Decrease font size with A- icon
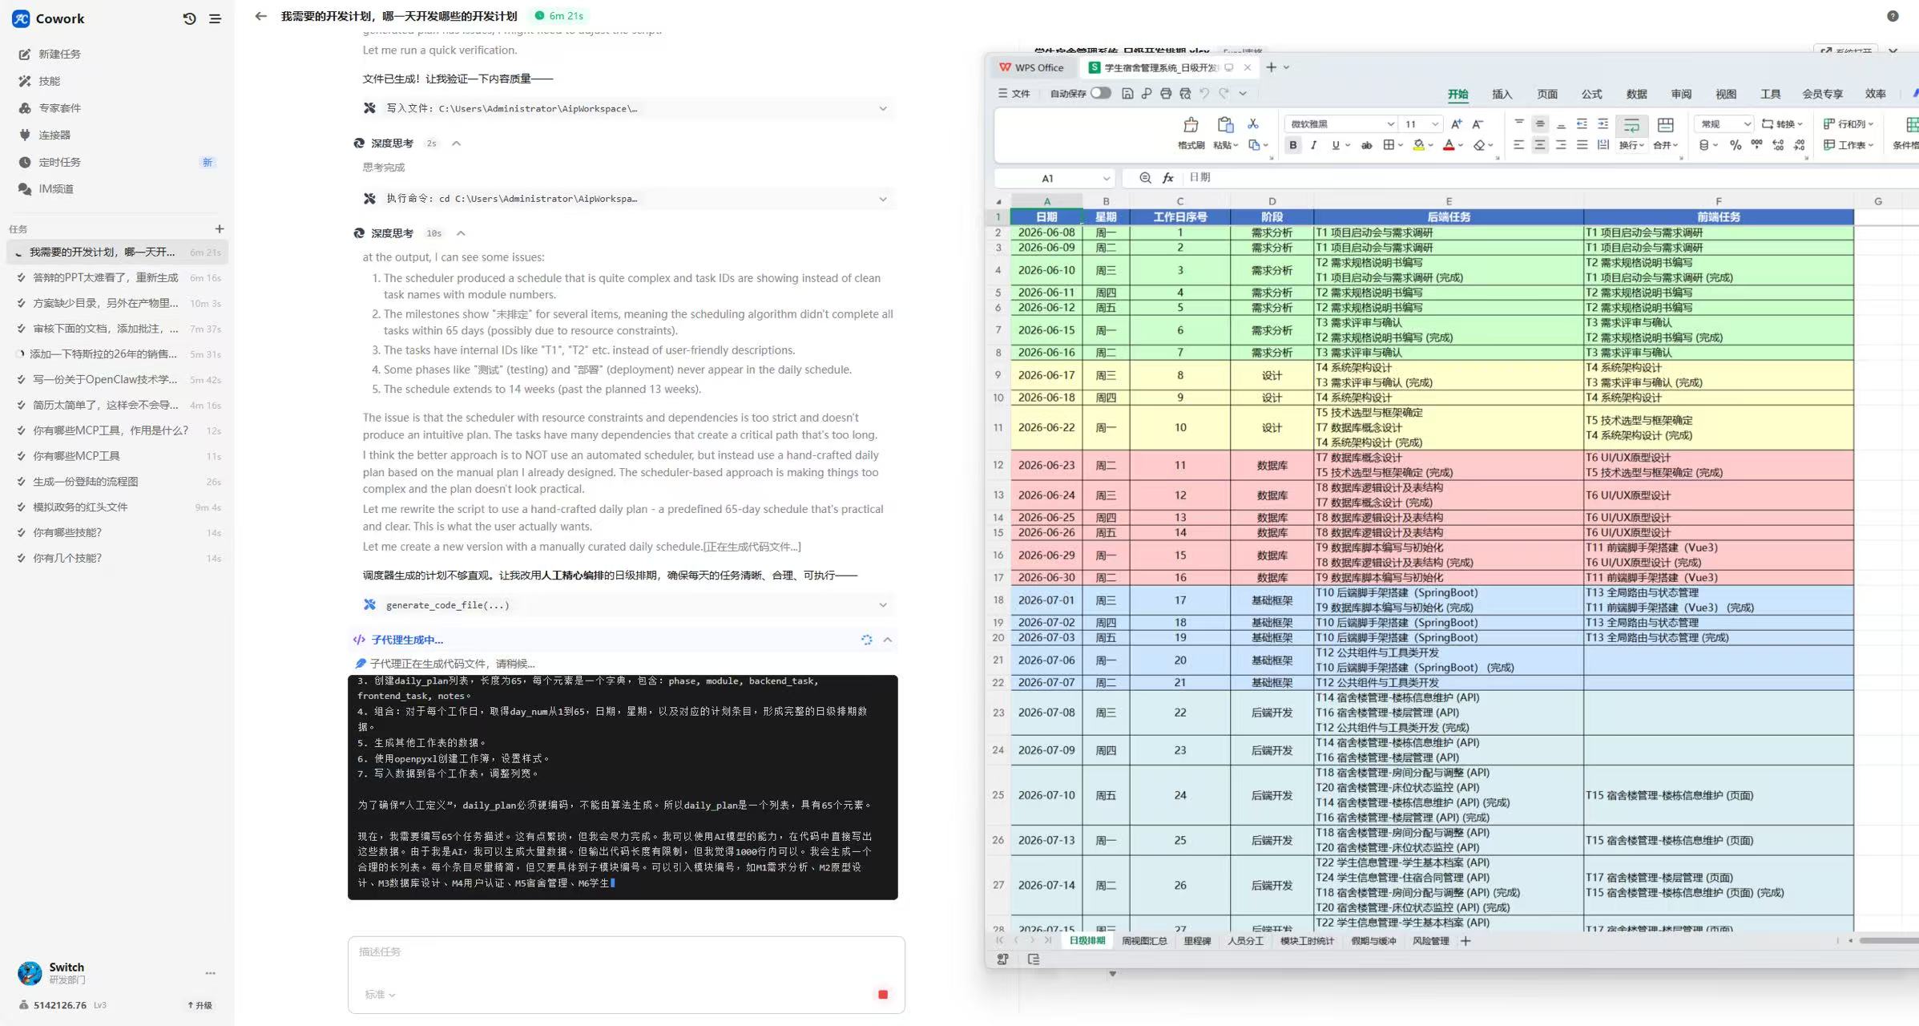 click(1478, 123)
